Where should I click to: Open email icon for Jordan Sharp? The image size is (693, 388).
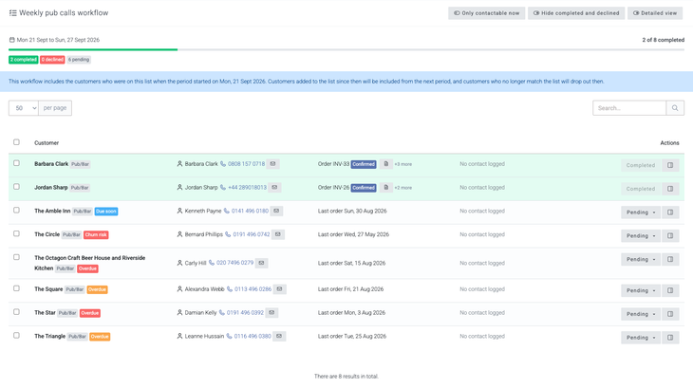click(x=274, y=188)
